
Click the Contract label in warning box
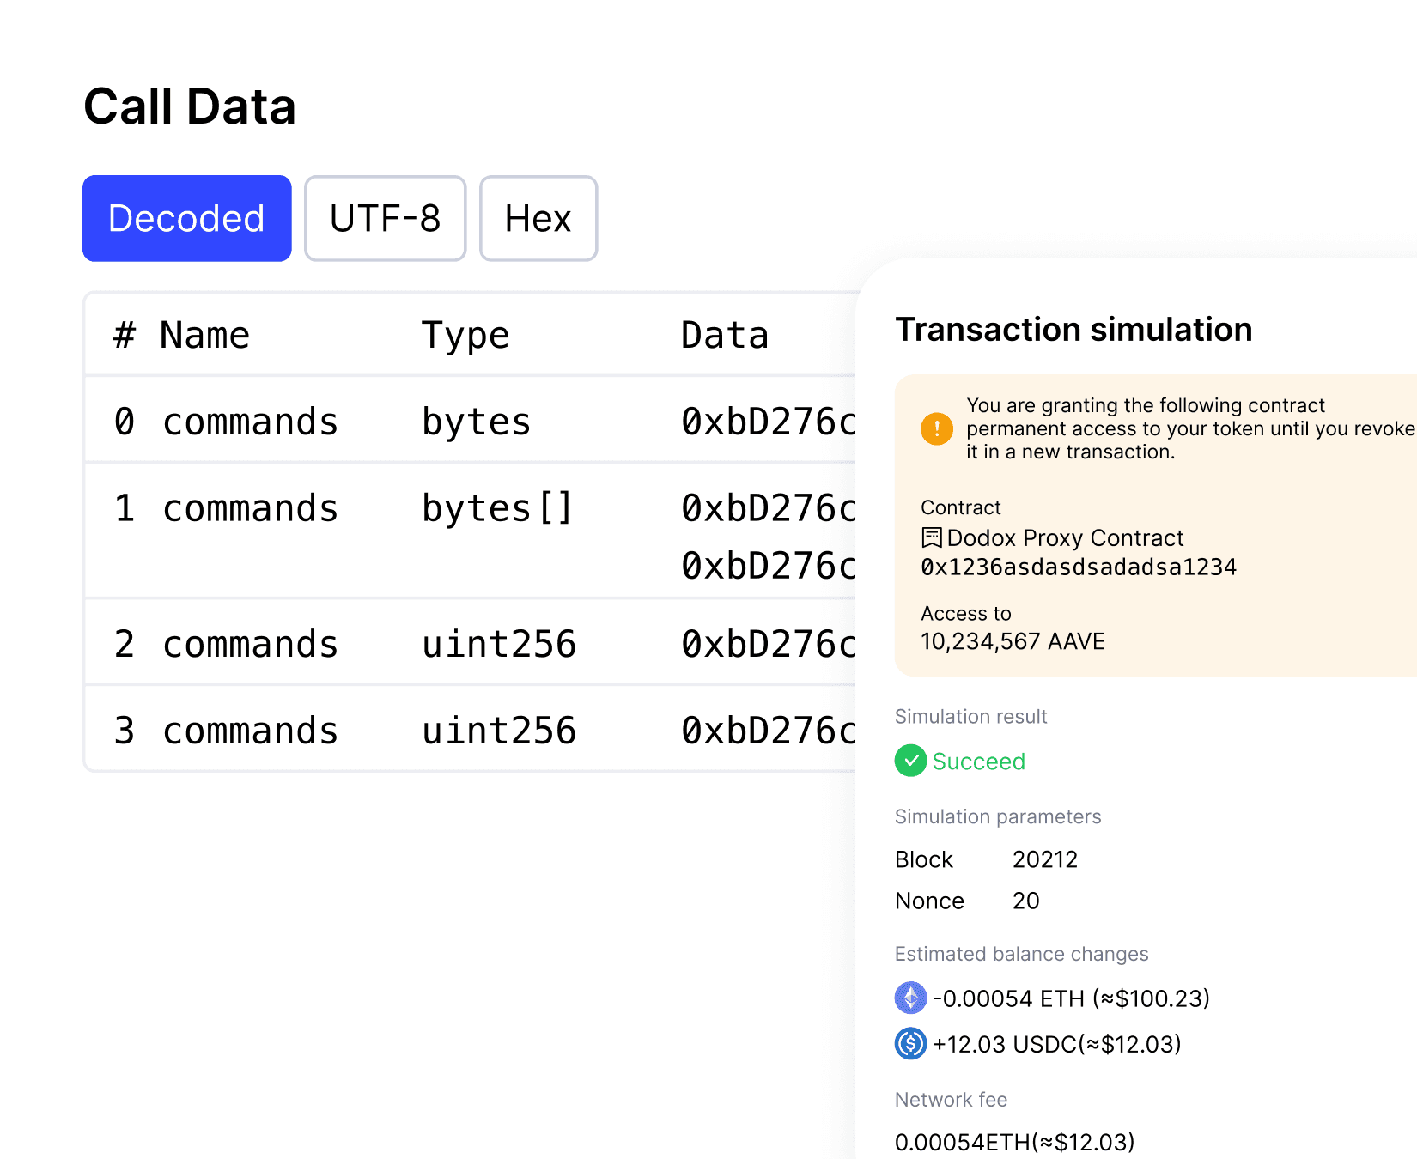coord(961,507)
